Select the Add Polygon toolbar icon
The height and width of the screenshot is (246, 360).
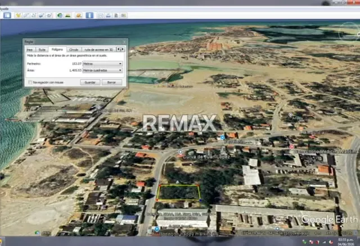[26, 15]
